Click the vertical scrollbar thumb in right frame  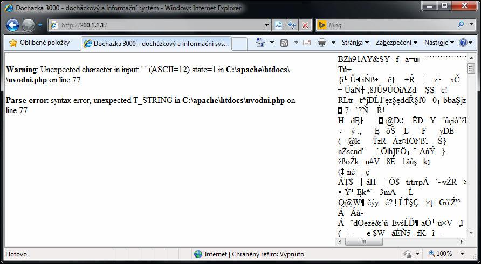coord(471,68)
